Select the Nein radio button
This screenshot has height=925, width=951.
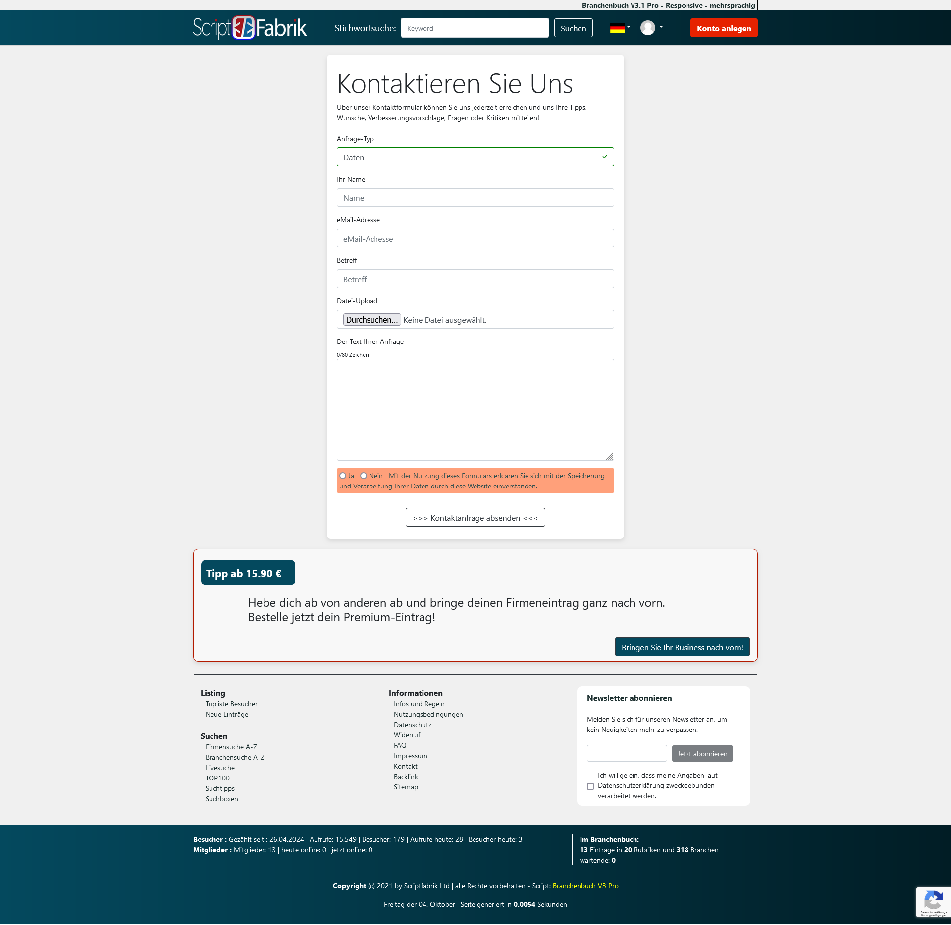click(x=364, y=476)
